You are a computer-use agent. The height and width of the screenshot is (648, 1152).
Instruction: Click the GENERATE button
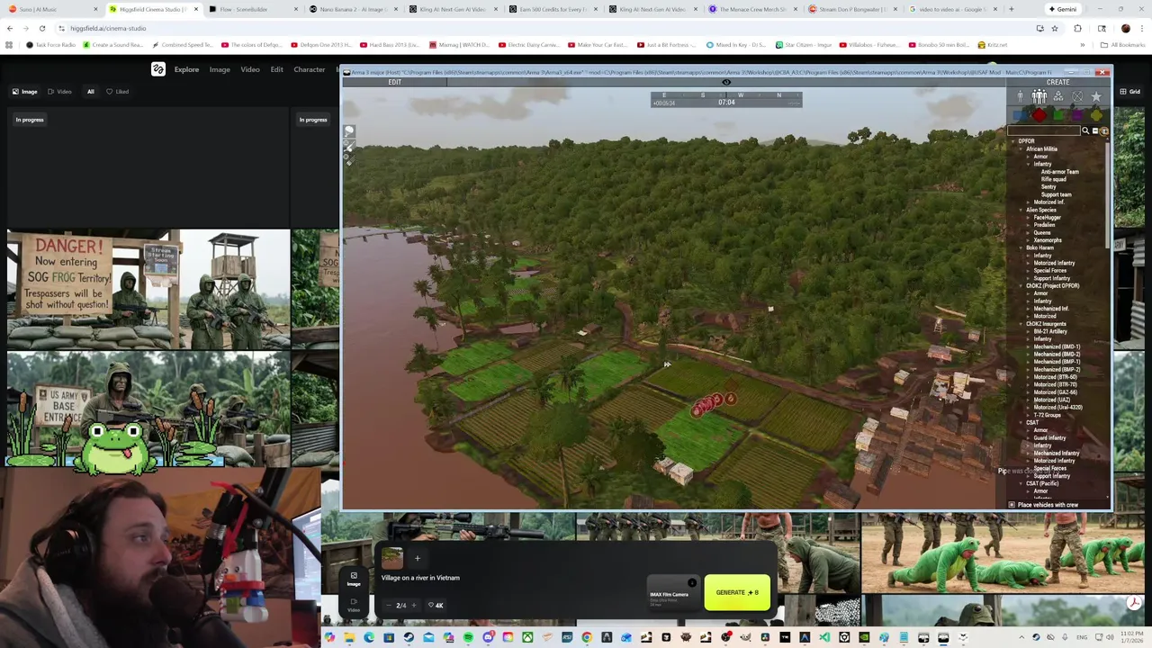tap(737, 592)
